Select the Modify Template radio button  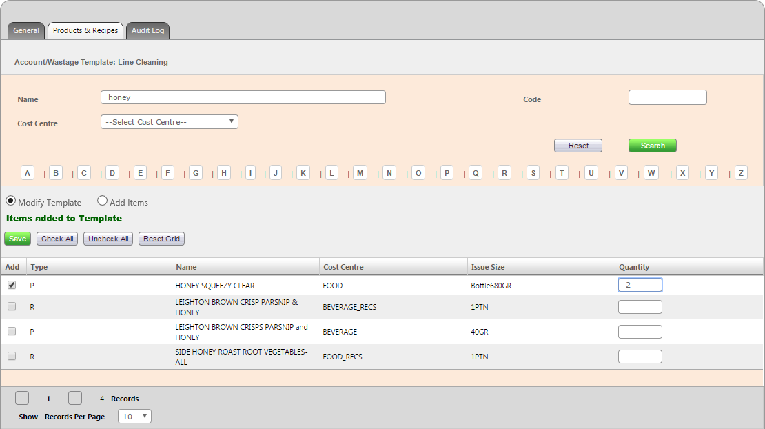[11, 201]
